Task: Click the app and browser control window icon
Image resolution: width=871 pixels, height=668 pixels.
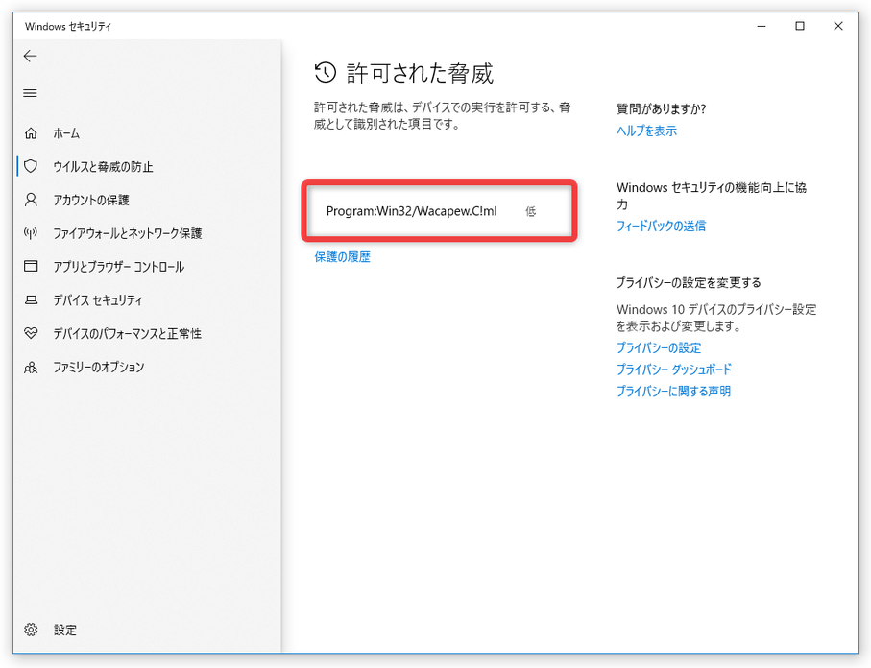Action: 31,266
